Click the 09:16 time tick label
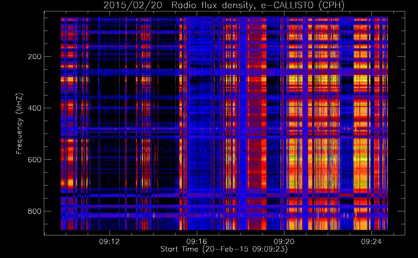The width and height of the screenshot is (418, 258). click(197, 242)
